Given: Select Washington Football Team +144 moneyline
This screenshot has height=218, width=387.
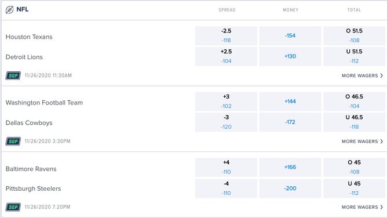Looking at the screenshot, I should click(290, 101).
